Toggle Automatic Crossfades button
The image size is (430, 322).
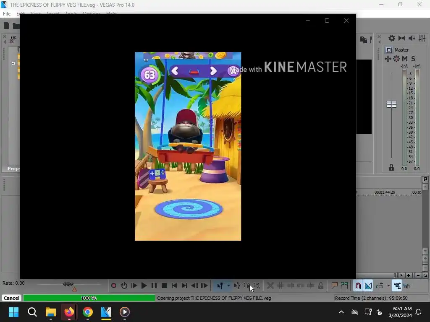368,286
